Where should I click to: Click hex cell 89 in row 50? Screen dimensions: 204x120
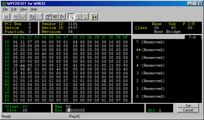click(x=23, y=61)
